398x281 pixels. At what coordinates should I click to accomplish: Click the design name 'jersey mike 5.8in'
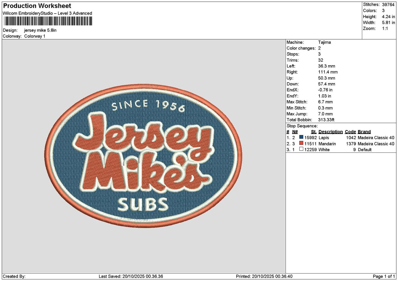tap(40, 30)
